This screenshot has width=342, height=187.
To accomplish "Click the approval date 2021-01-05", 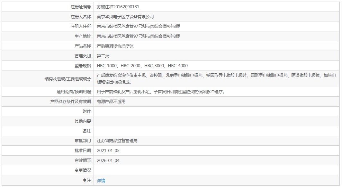I will 108,150.
